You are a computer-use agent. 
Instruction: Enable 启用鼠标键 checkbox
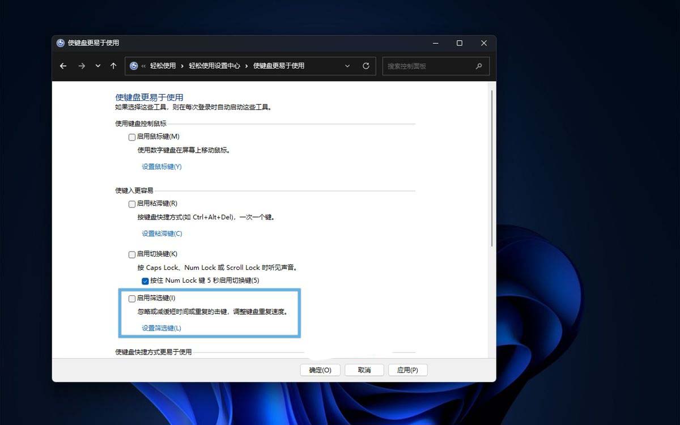coord(131,137)
